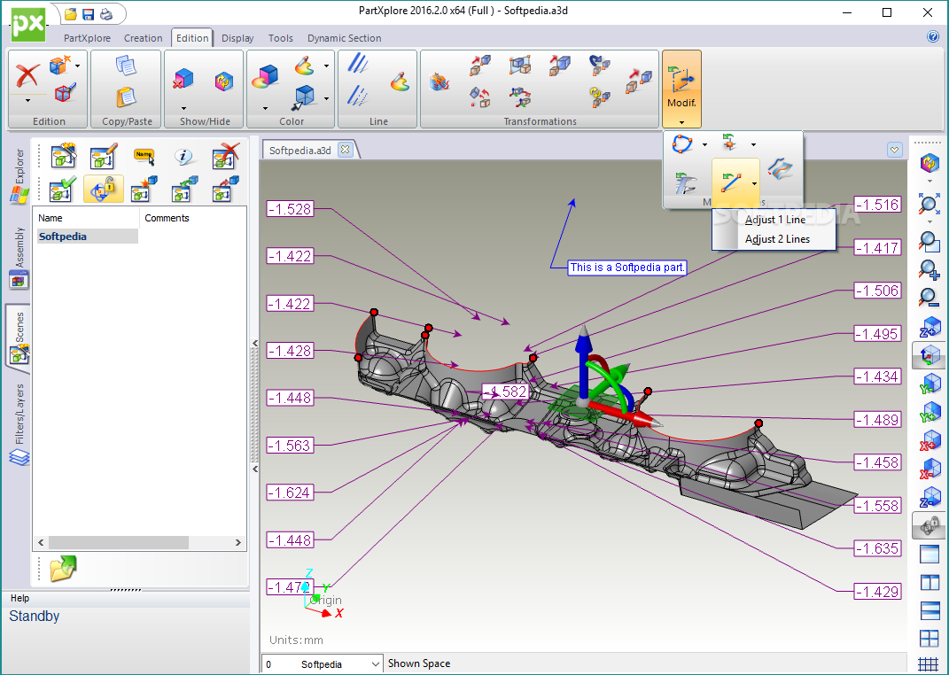This screenshot has width=949, height=675.
Task: Switch to the Display ribbon tab
Action: [x=237, y=38]
